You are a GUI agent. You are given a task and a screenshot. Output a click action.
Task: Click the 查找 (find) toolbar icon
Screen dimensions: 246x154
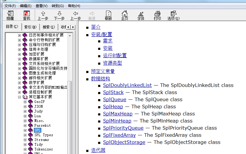[x=27, y=13]
